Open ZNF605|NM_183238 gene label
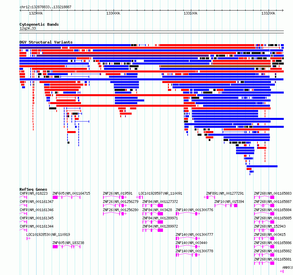The height and width of the screenshot is (275, 293). [68, 243]
